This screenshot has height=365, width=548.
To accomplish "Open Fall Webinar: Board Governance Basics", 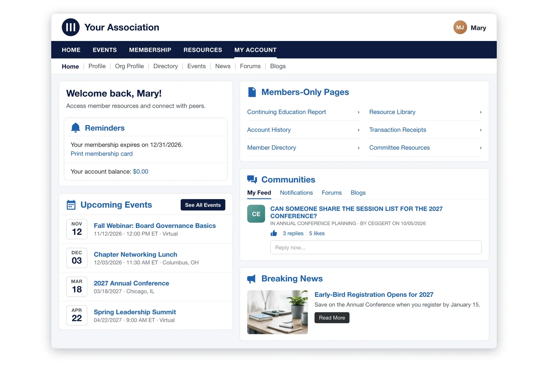I will [x=155, y=226].
